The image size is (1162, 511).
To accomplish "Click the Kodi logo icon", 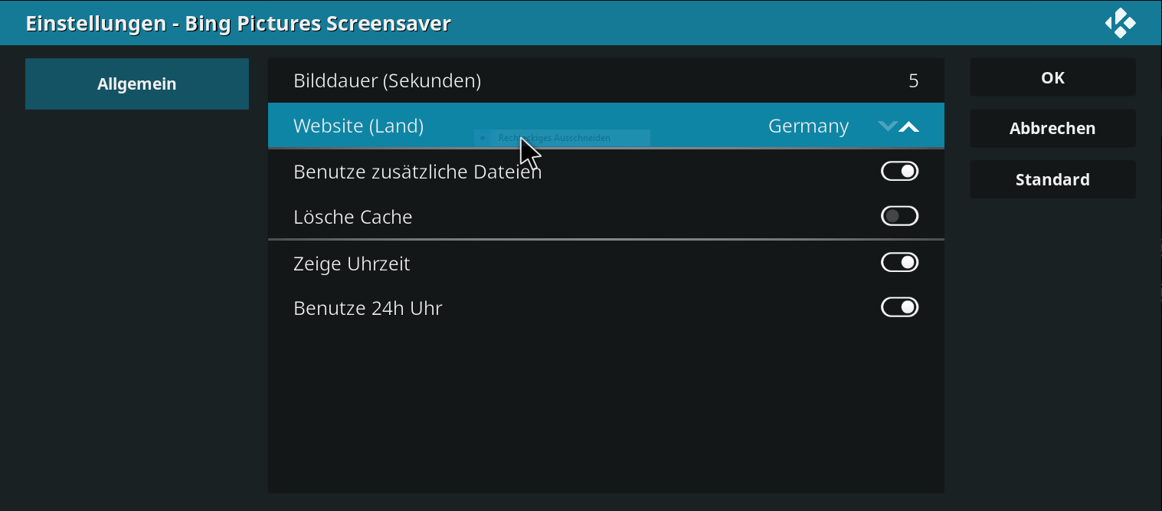I will coord(1120,23).
